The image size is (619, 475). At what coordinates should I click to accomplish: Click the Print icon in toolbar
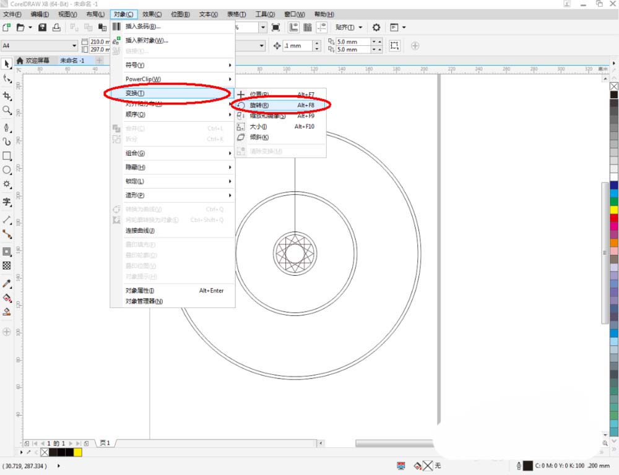pyautogui.click(x=56, y=27)
